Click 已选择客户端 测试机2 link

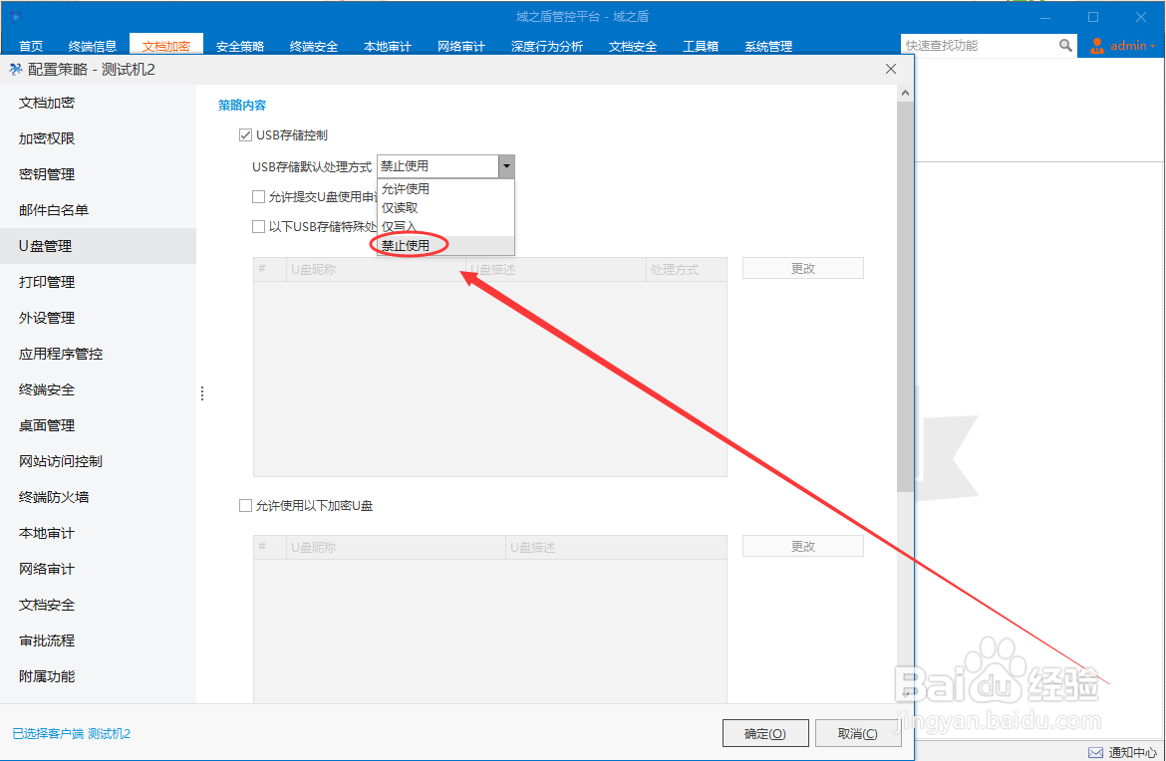pos(72,733)
